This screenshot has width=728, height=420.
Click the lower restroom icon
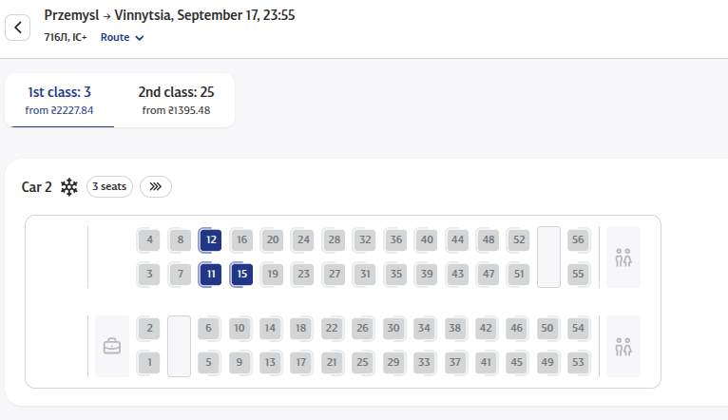(x=623, y=347)
